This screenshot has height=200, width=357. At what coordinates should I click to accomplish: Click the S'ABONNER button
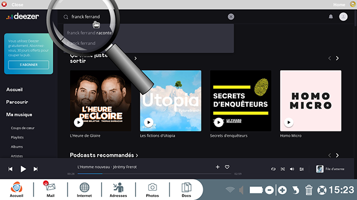29,65
